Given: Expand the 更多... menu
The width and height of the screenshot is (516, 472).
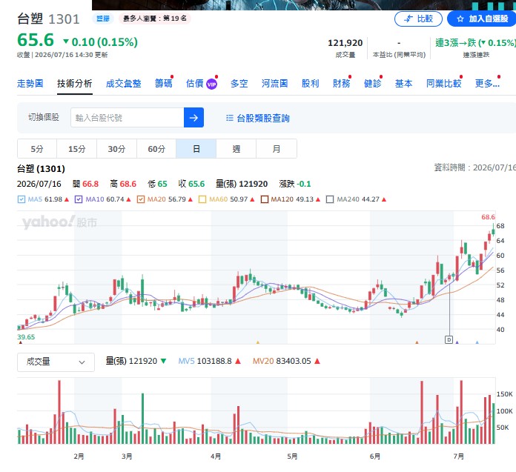Looking at the screenshot, I should [487, 84].
